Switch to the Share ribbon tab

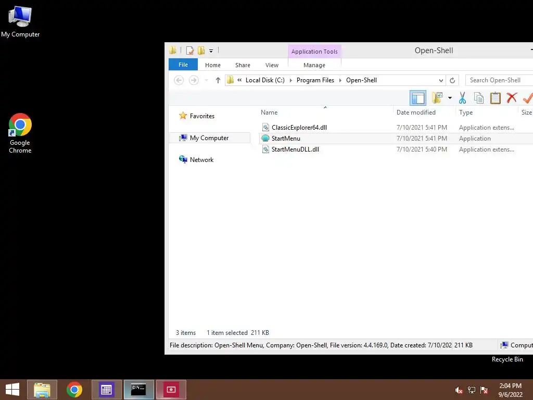pyautogui.click(x=243, y=65)
